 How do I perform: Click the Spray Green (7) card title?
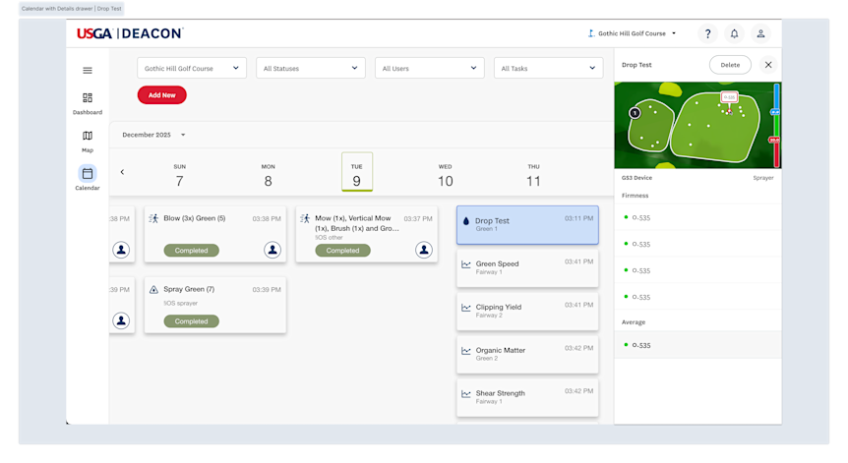pyautogui.click(x=189, y=289)
